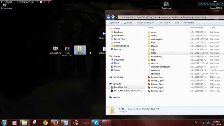
Task: Open the Windows Start menu
Action: click(4, 123)
